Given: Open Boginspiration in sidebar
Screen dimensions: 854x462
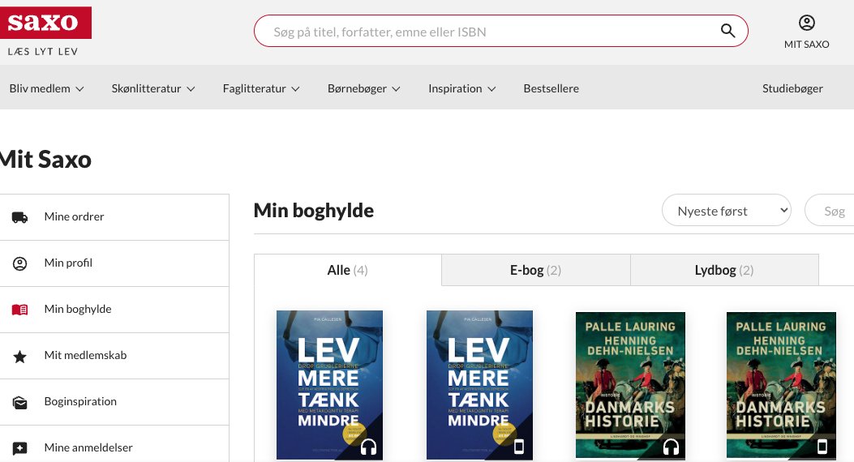Looking at the screenshot, I should pos(114,402).
